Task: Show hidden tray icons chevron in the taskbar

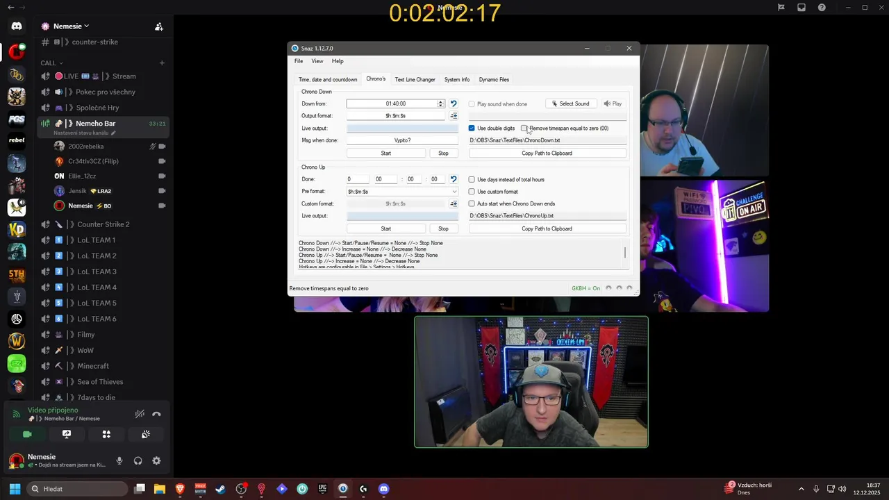Action: [x=801, y=489]
